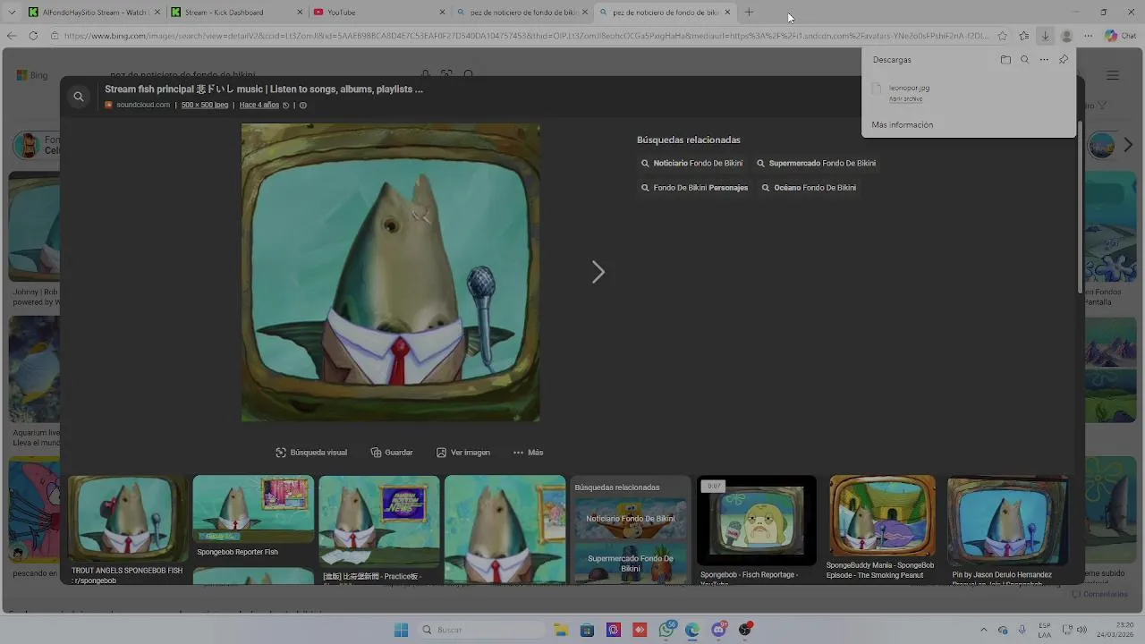
Task: Open Microsoft Edge from the taskbar
Action: tap(692, 630)
